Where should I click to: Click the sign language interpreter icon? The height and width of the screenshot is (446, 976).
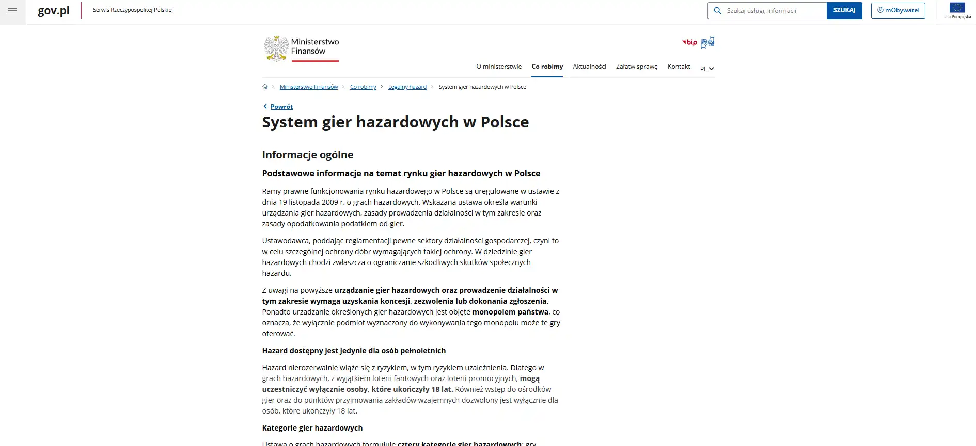pyautogui.click(x=707, y=42)
